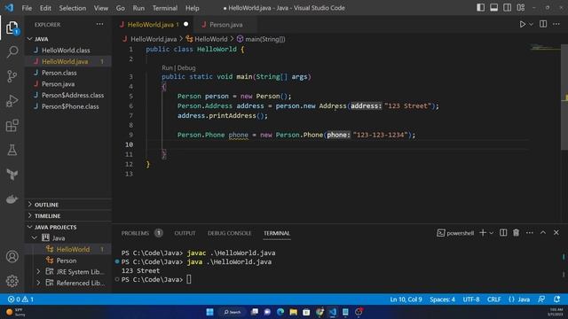
Task: Click Ln 10, Col 9 status item
Action: click(x=406, y=300)
